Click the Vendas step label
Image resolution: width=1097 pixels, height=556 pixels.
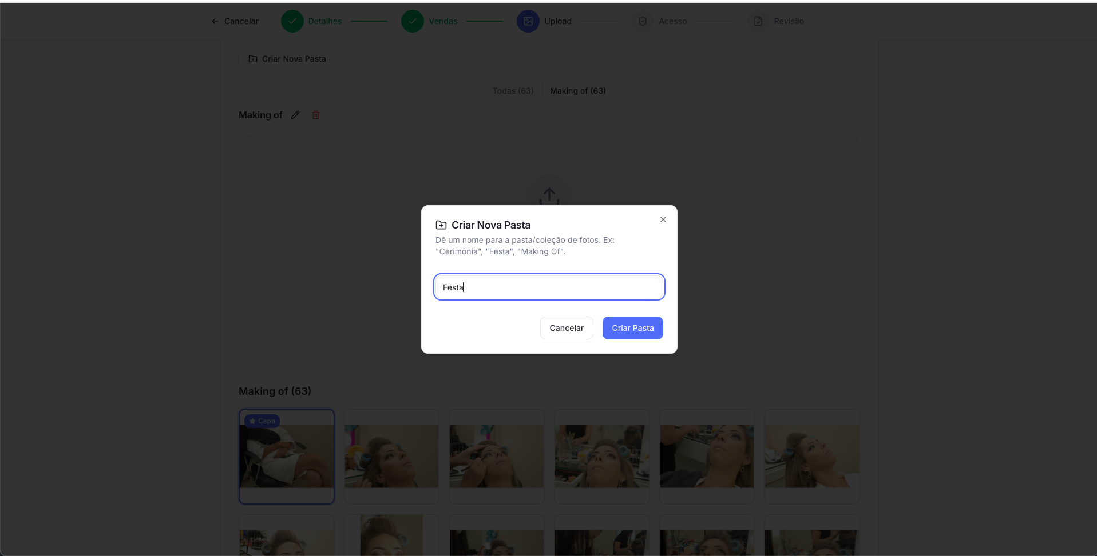point(443,21)
